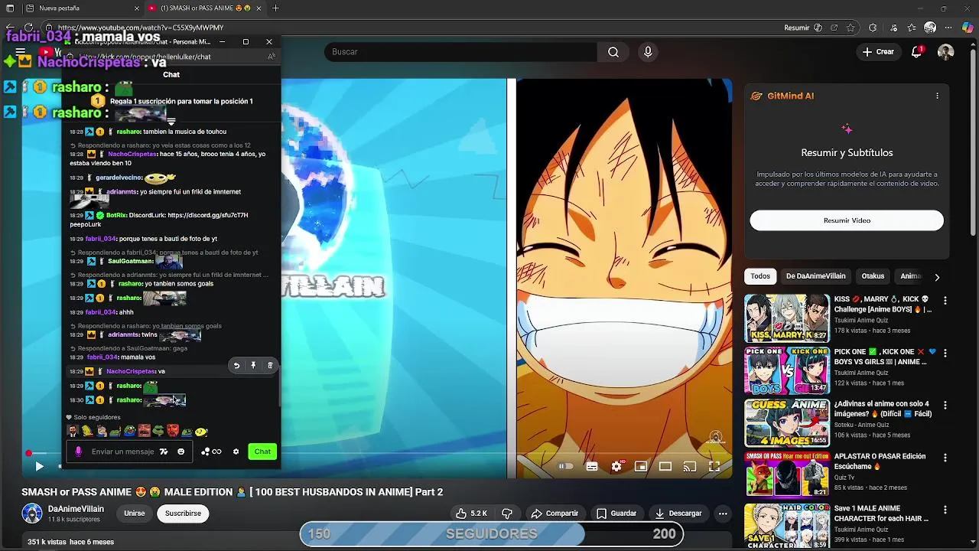Click the Descargar button
The height and width of the screenshot is (551, 979).
click(678, 514)
